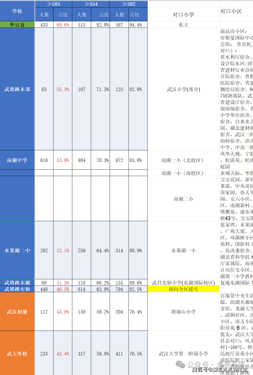Click the 515 count cell
The height and width of the screenshot is (375, 253).
tap(82, 25)
